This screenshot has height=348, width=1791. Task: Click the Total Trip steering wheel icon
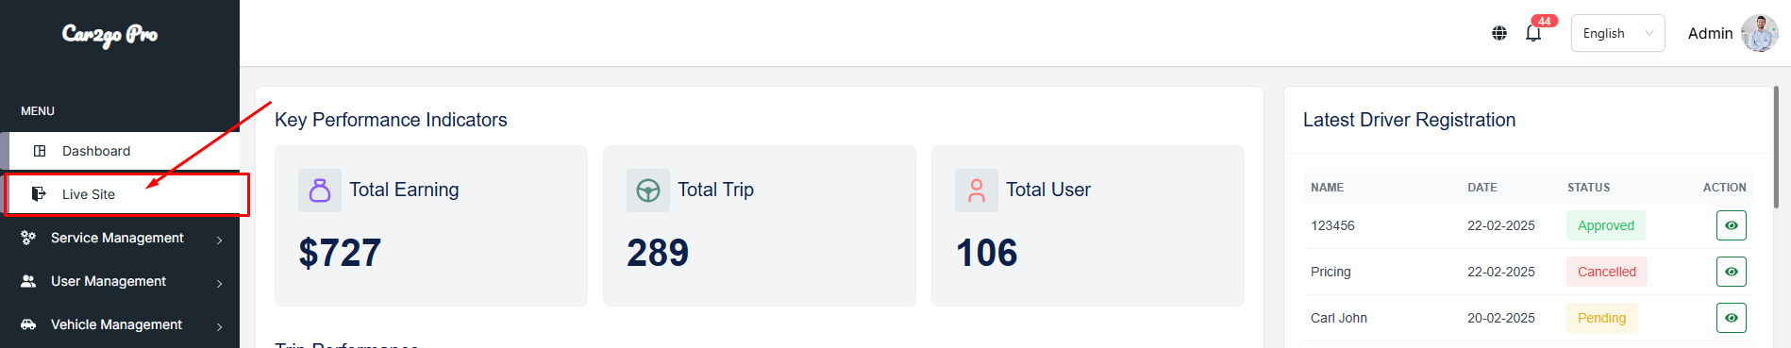click(x=648, y=191)
